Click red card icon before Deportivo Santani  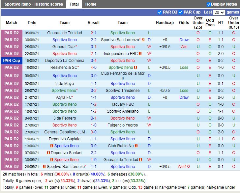pos(48,153)
